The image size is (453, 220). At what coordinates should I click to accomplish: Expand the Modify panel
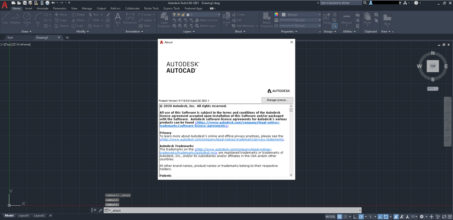tap(82, 31)
